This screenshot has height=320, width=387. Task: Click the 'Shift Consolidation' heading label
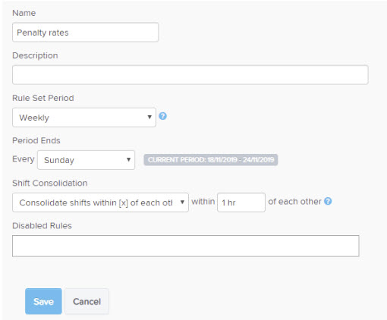click(x=50, y=183)
